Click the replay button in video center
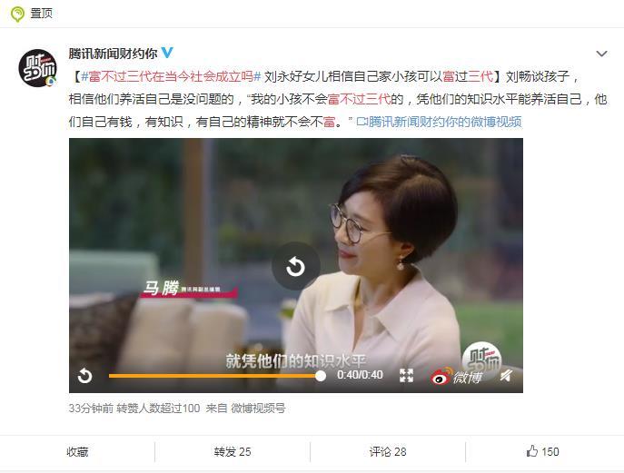Viewport: 624px width, 473px height. (x=296, y=266)
